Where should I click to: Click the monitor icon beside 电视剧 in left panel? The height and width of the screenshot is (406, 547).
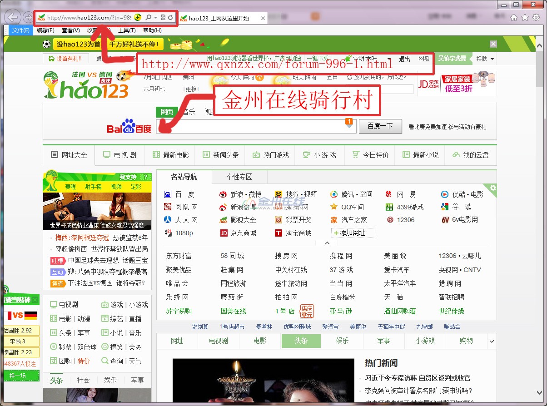pos(54,305)
